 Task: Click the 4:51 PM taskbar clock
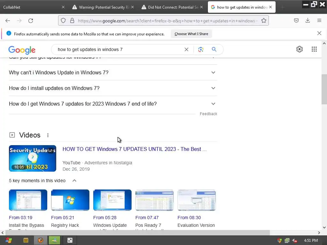[311, 241]
